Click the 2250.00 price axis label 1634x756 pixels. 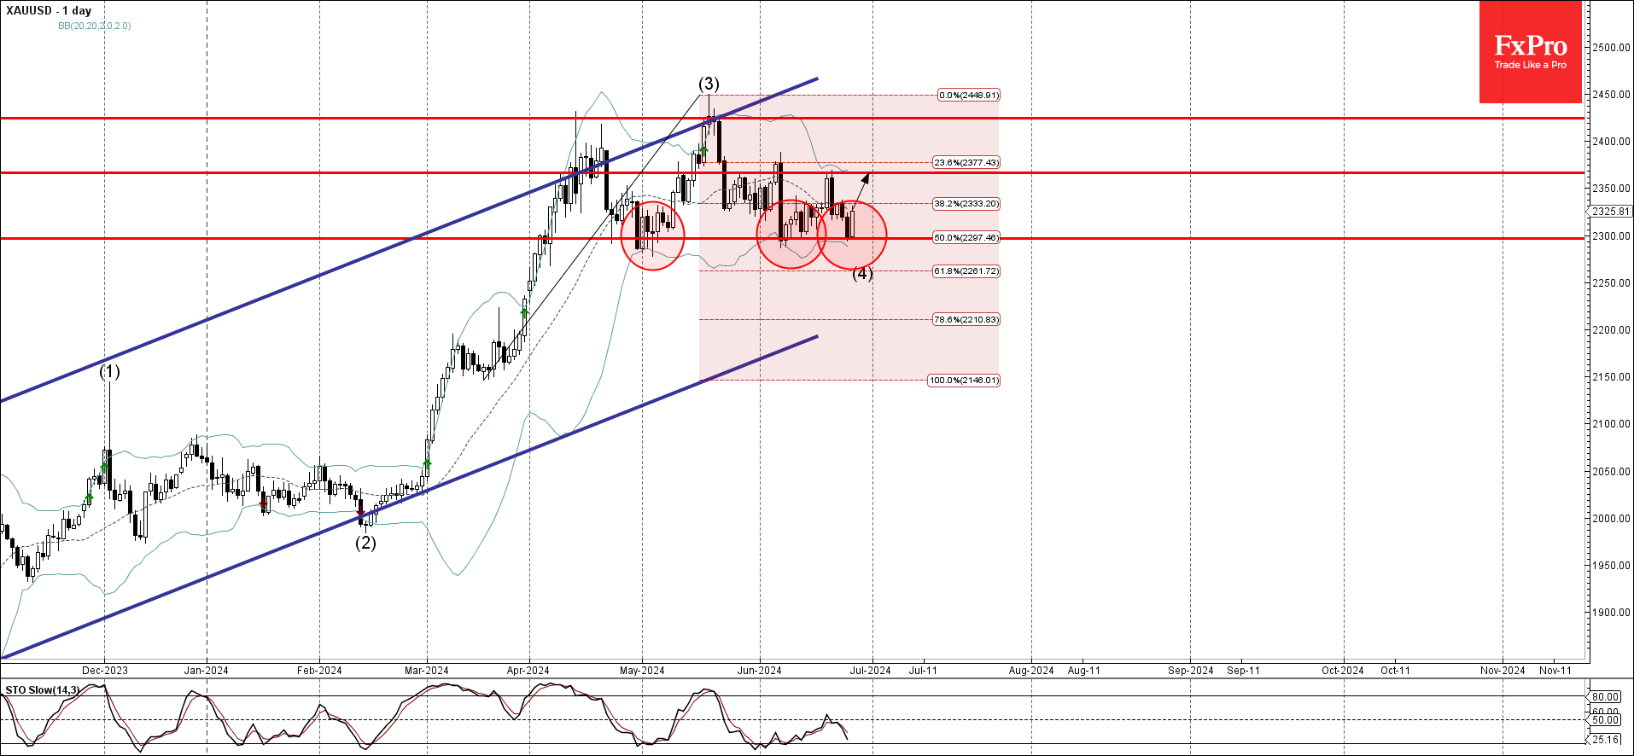(x=1612, y=283)
